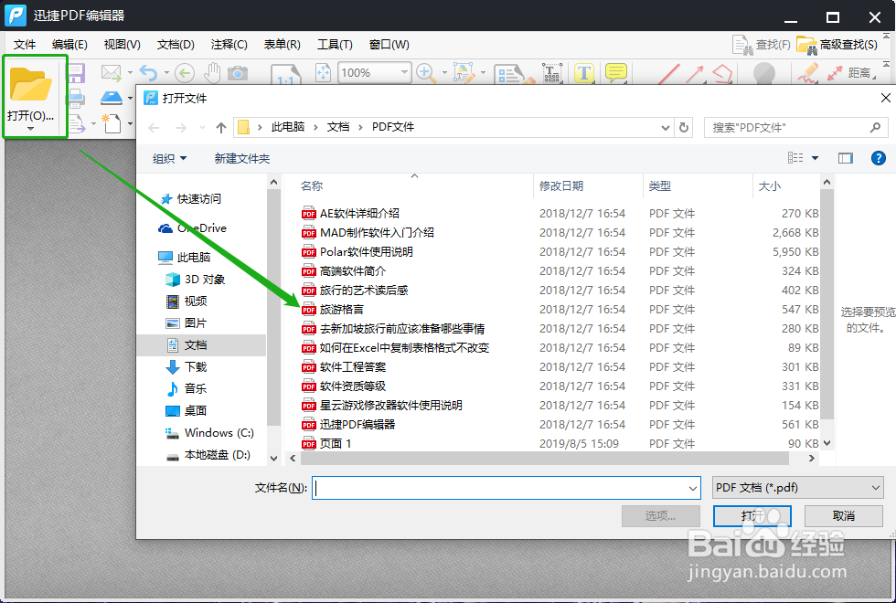Expand the Open button dropdown arrow

point(31,129)
